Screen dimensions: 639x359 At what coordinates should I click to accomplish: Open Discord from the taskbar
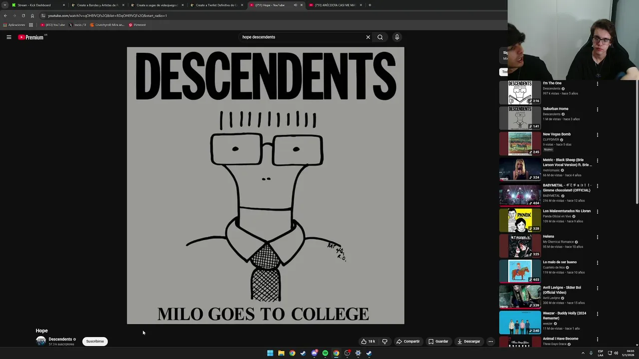pos(314,353)
